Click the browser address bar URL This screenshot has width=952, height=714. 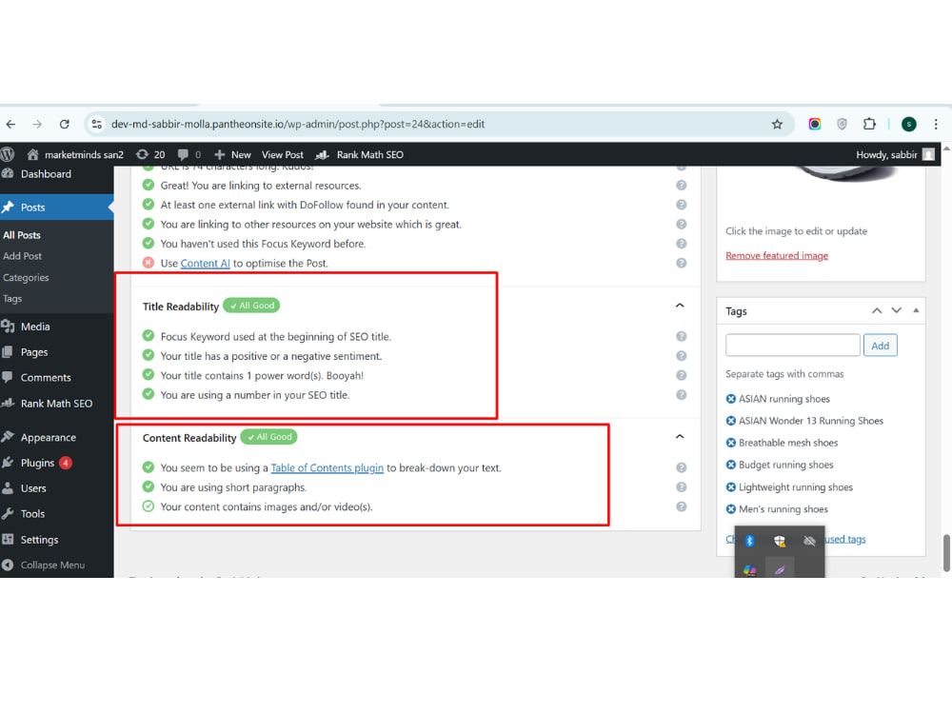pos(297,125)
